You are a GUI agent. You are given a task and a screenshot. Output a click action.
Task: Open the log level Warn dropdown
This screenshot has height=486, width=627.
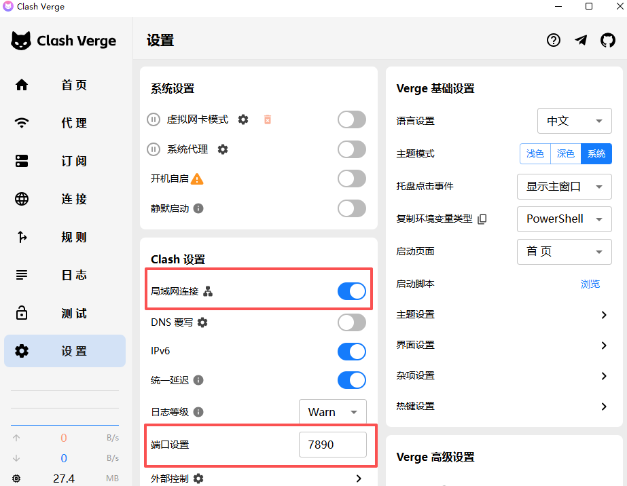[332, 412]
